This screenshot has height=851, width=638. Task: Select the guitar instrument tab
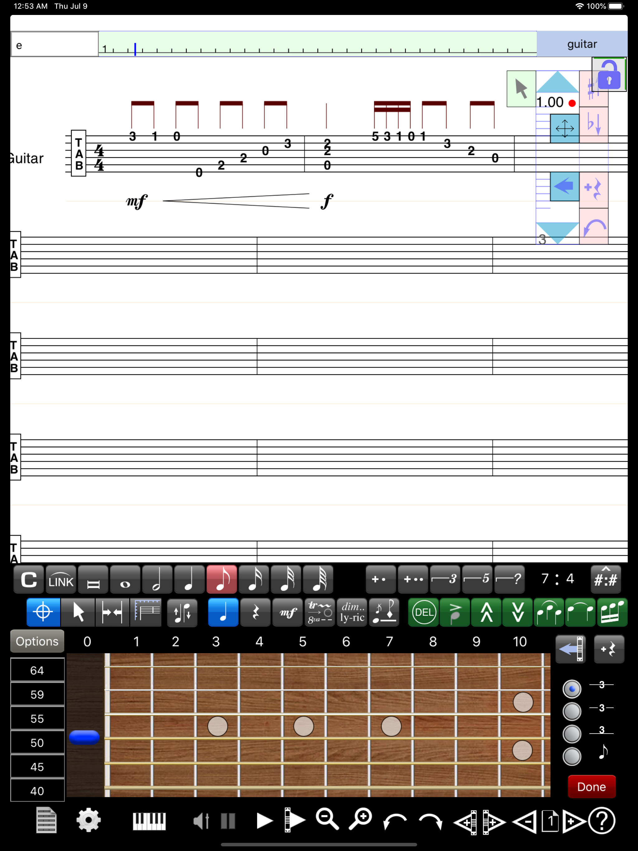(x=582, y=44)
